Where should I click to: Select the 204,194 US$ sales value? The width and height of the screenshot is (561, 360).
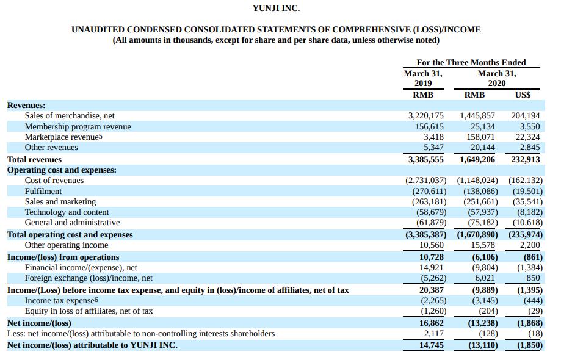click(x=526, y=116)
